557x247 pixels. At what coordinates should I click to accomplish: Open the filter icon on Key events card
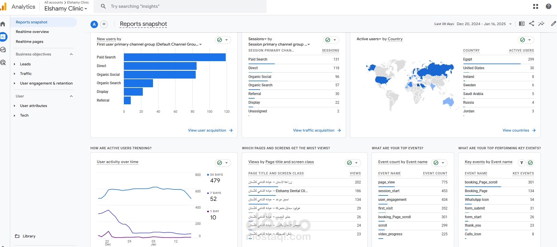(522, 163)
